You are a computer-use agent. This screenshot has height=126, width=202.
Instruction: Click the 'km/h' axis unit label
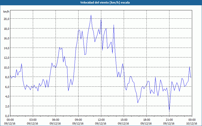(x=6, y=12)
